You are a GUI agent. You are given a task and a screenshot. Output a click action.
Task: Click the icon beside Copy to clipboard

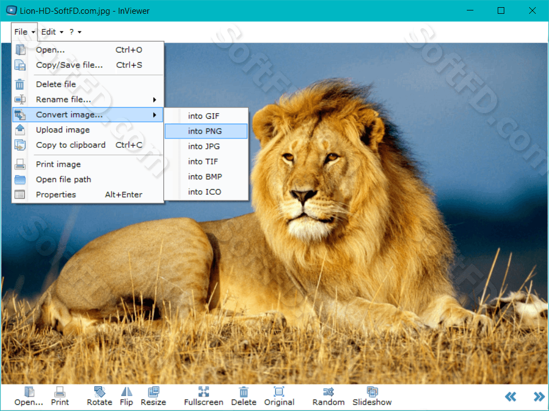(20, 145)
